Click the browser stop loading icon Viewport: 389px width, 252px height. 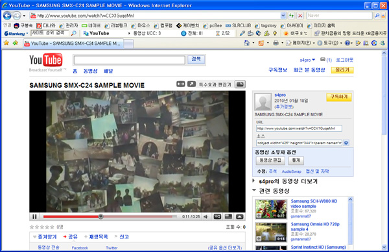pos(300,16)
